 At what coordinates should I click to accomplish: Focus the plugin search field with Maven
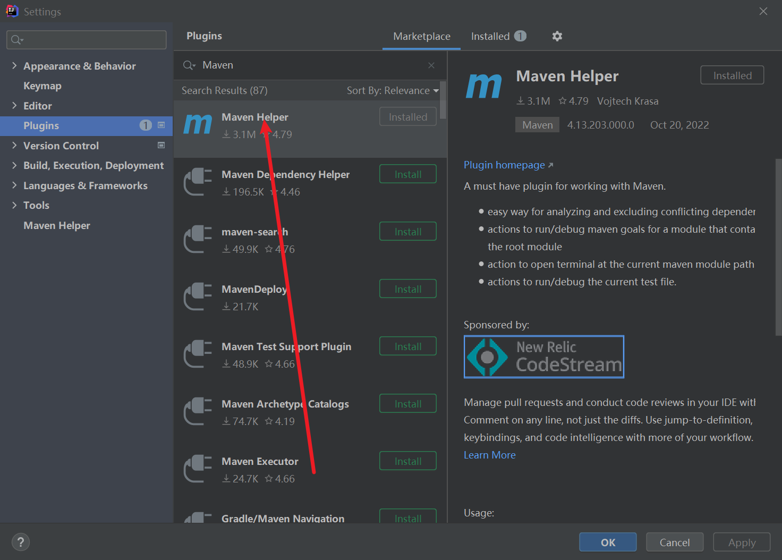pyautogui.click(x=310, y=65)
